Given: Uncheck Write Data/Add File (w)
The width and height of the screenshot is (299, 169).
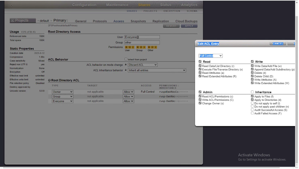Looking at the screenshot, I should (252, 66).
